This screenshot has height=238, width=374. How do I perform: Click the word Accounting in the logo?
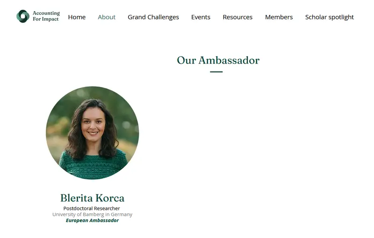tap(46, 13)
